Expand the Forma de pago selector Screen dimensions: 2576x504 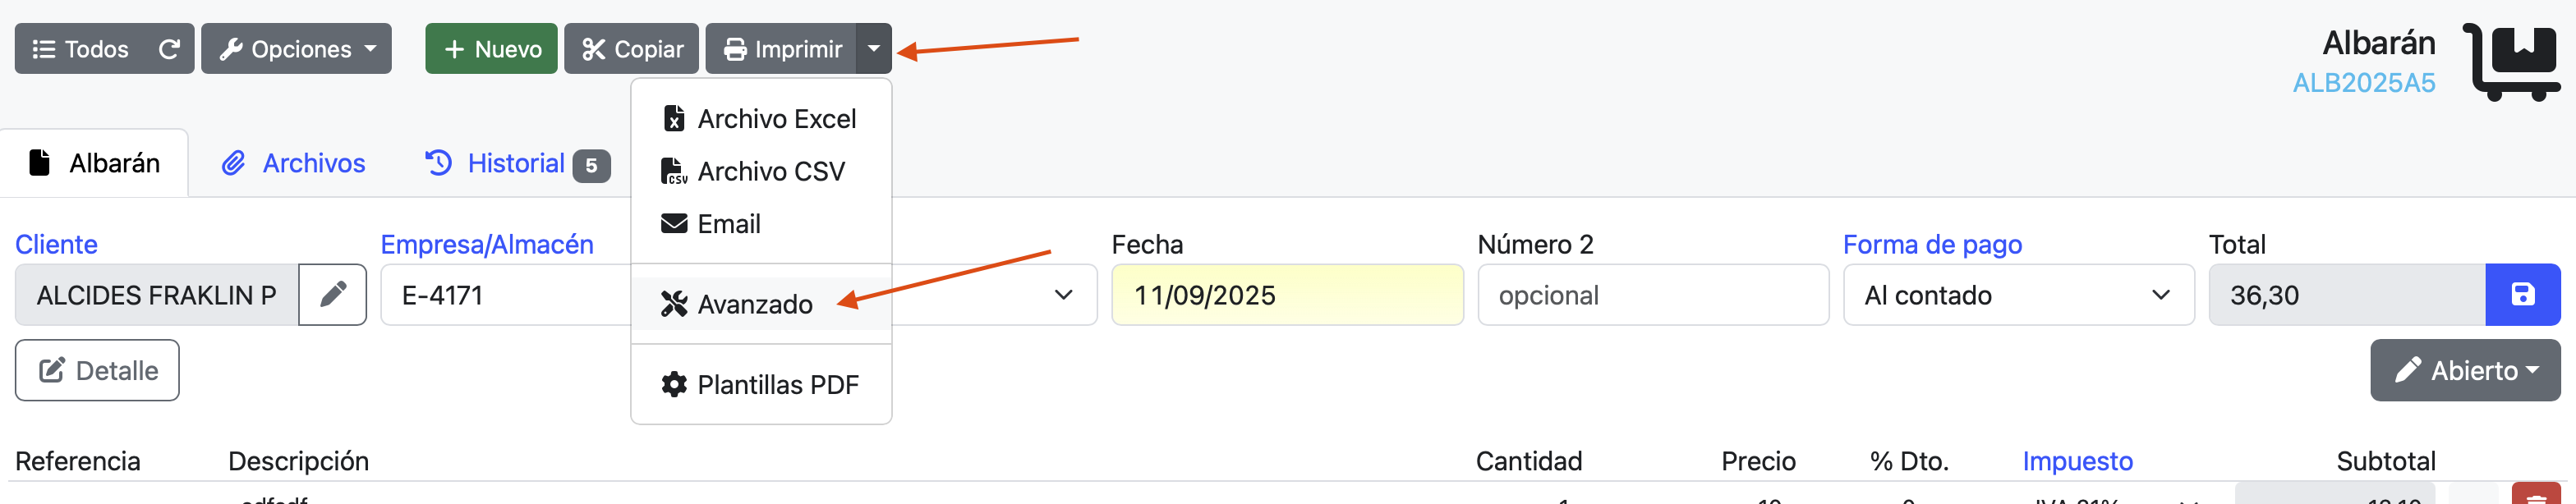tap(2017, 295)
